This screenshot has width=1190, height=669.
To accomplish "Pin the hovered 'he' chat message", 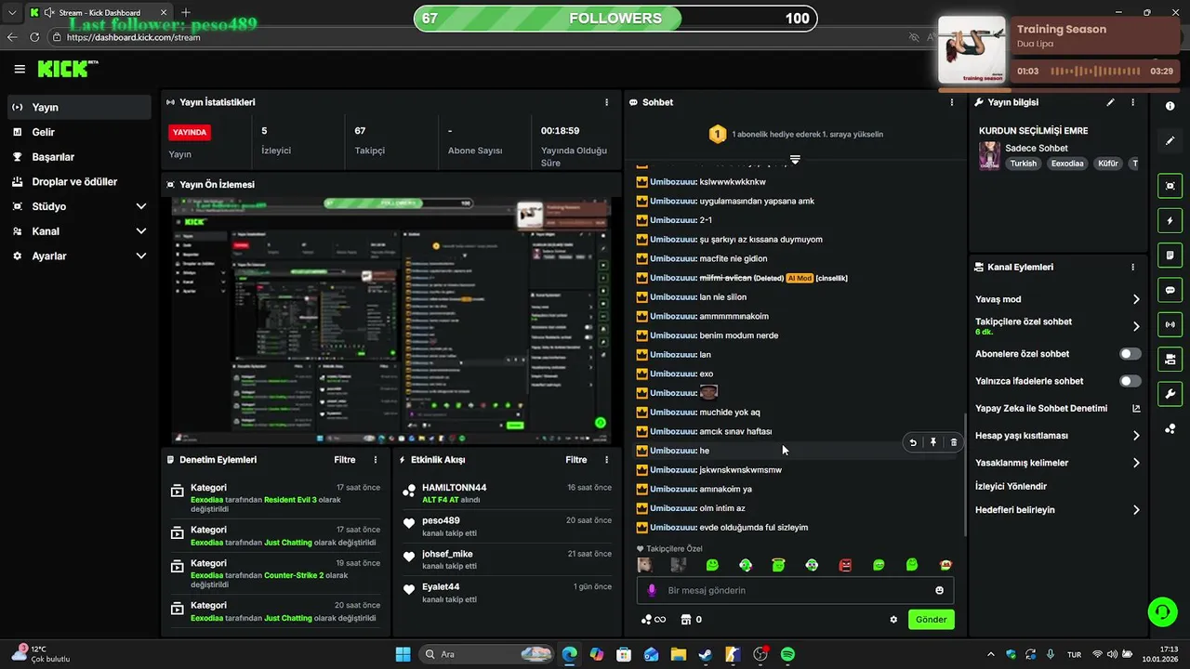I will click(x=933, y=442).
